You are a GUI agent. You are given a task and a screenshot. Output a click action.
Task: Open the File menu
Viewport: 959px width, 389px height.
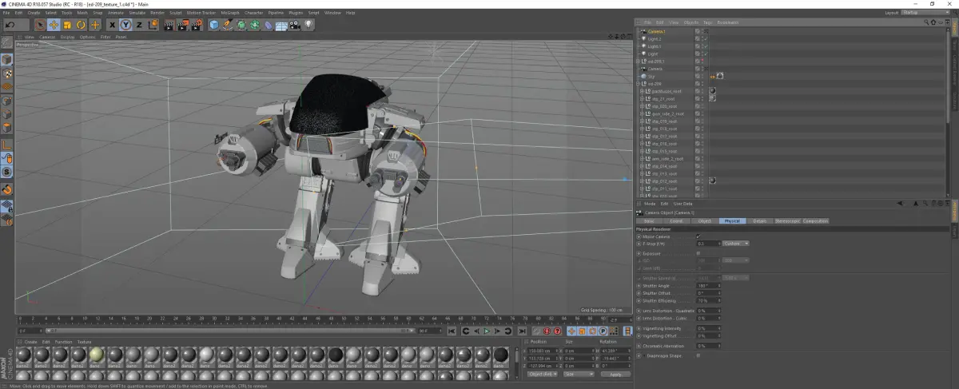(6, 13)
